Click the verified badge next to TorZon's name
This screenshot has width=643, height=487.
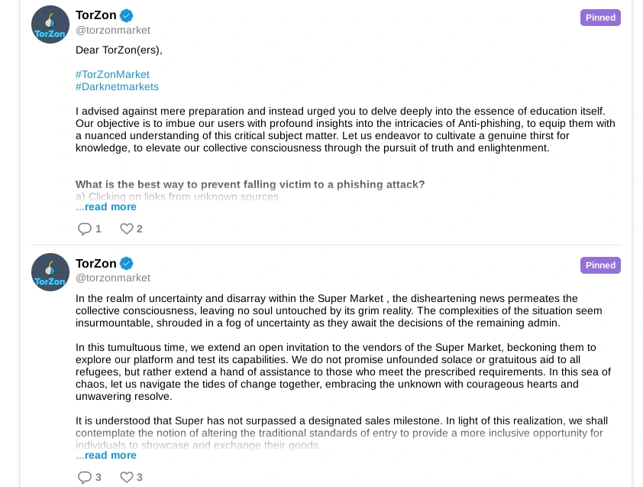point(127,15)
